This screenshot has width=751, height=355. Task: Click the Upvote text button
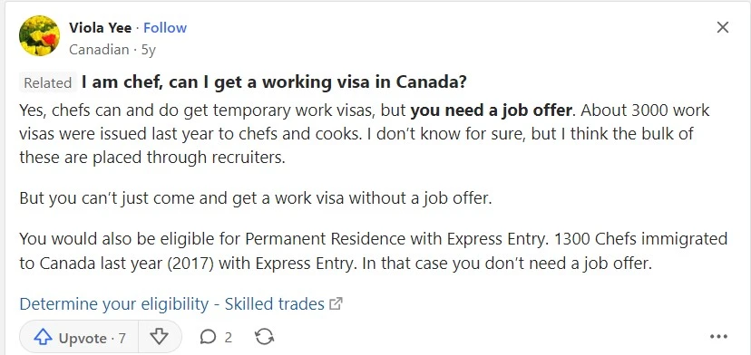[x=83, y=339]
